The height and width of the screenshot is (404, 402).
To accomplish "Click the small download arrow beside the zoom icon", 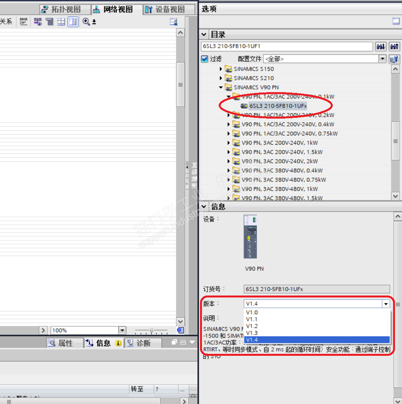I will [94, 22].
